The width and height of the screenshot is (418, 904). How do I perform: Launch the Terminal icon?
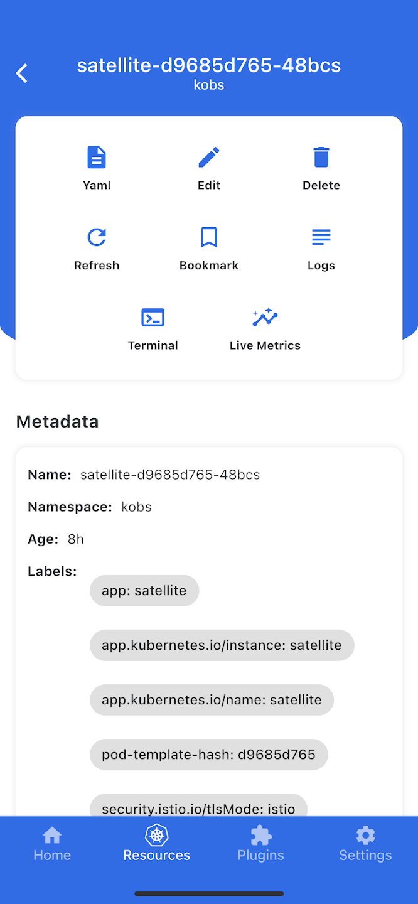(153, 318)
